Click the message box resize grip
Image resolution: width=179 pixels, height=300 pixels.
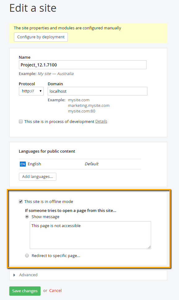[x=150, y=247]
